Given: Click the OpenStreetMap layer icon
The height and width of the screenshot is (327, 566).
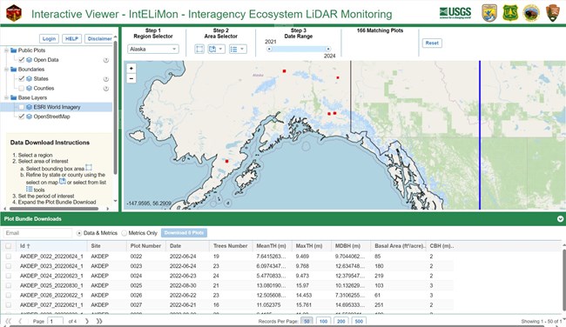Looking at the screenshot, I should (30, 117).
